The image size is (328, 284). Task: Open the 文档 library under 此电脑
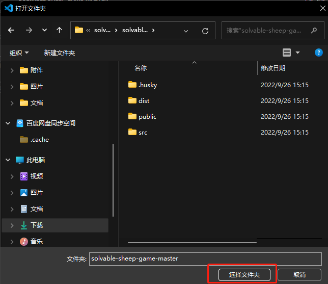pyautogui.click(x=32, y=209)
